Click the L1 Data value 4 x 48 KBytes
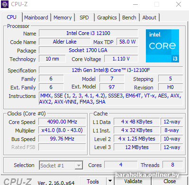The width and height of the screenshot is (189, 185). (137, 122)
